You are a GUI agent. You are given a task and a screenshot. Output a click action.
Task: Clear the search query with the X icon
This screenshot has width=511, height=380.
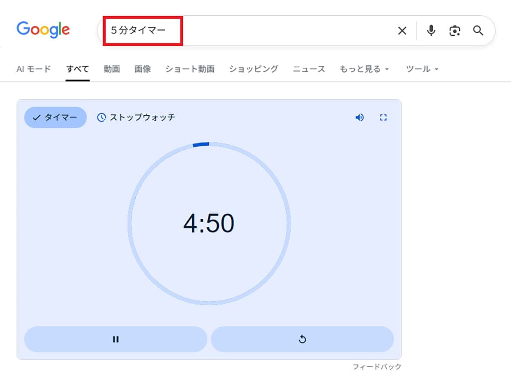(402, 30)
